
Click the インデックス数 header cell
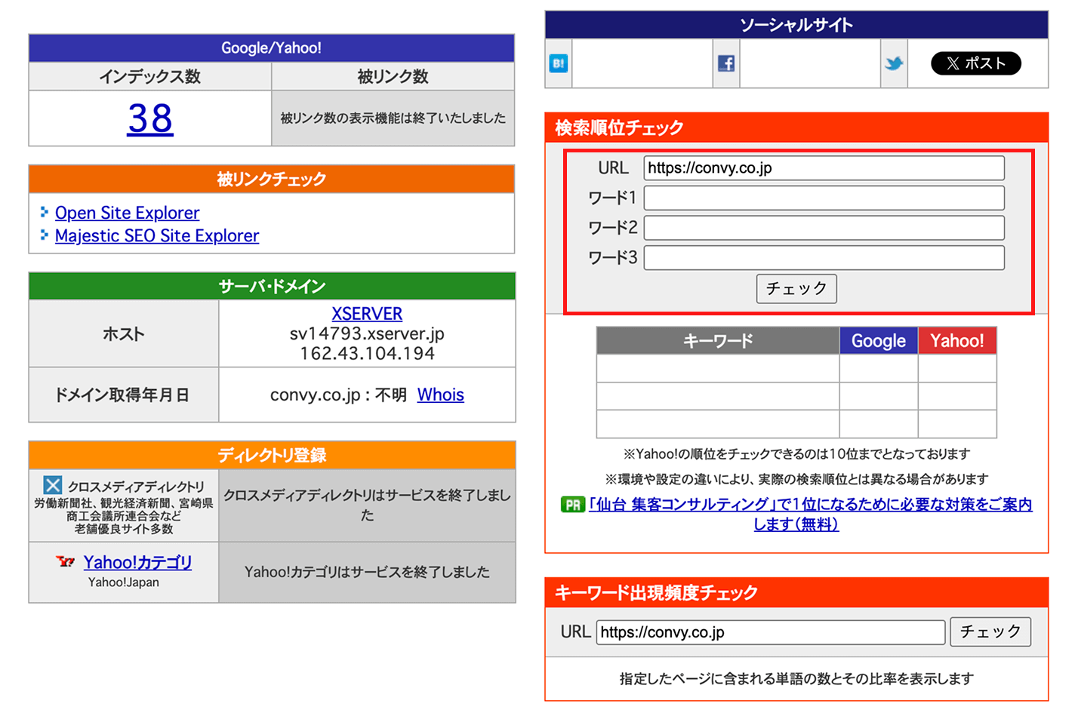click(150, 76)
